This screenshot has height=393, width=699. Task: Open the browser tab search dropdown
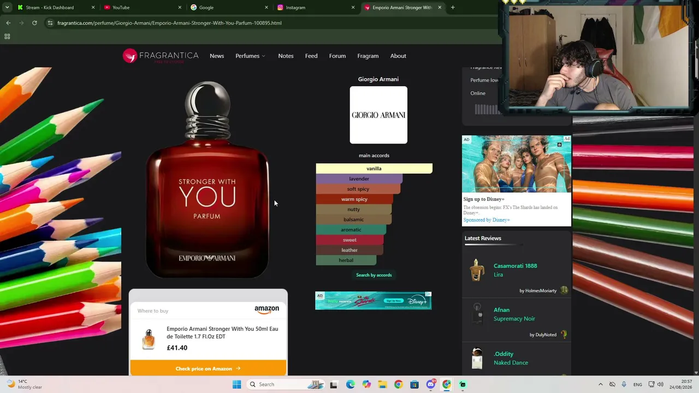7,8
